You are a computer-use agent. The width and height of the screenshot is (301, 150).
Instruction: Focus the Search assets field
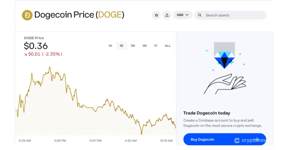232,15
